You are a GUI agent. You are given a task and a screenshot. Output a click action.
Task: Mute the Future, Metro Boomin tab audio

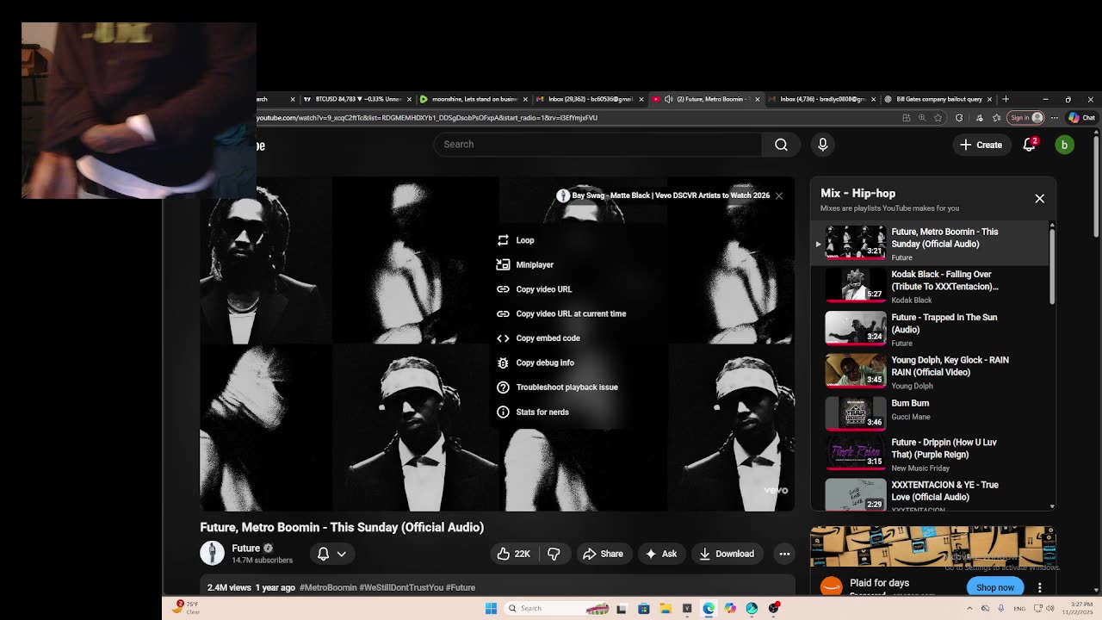668,99
